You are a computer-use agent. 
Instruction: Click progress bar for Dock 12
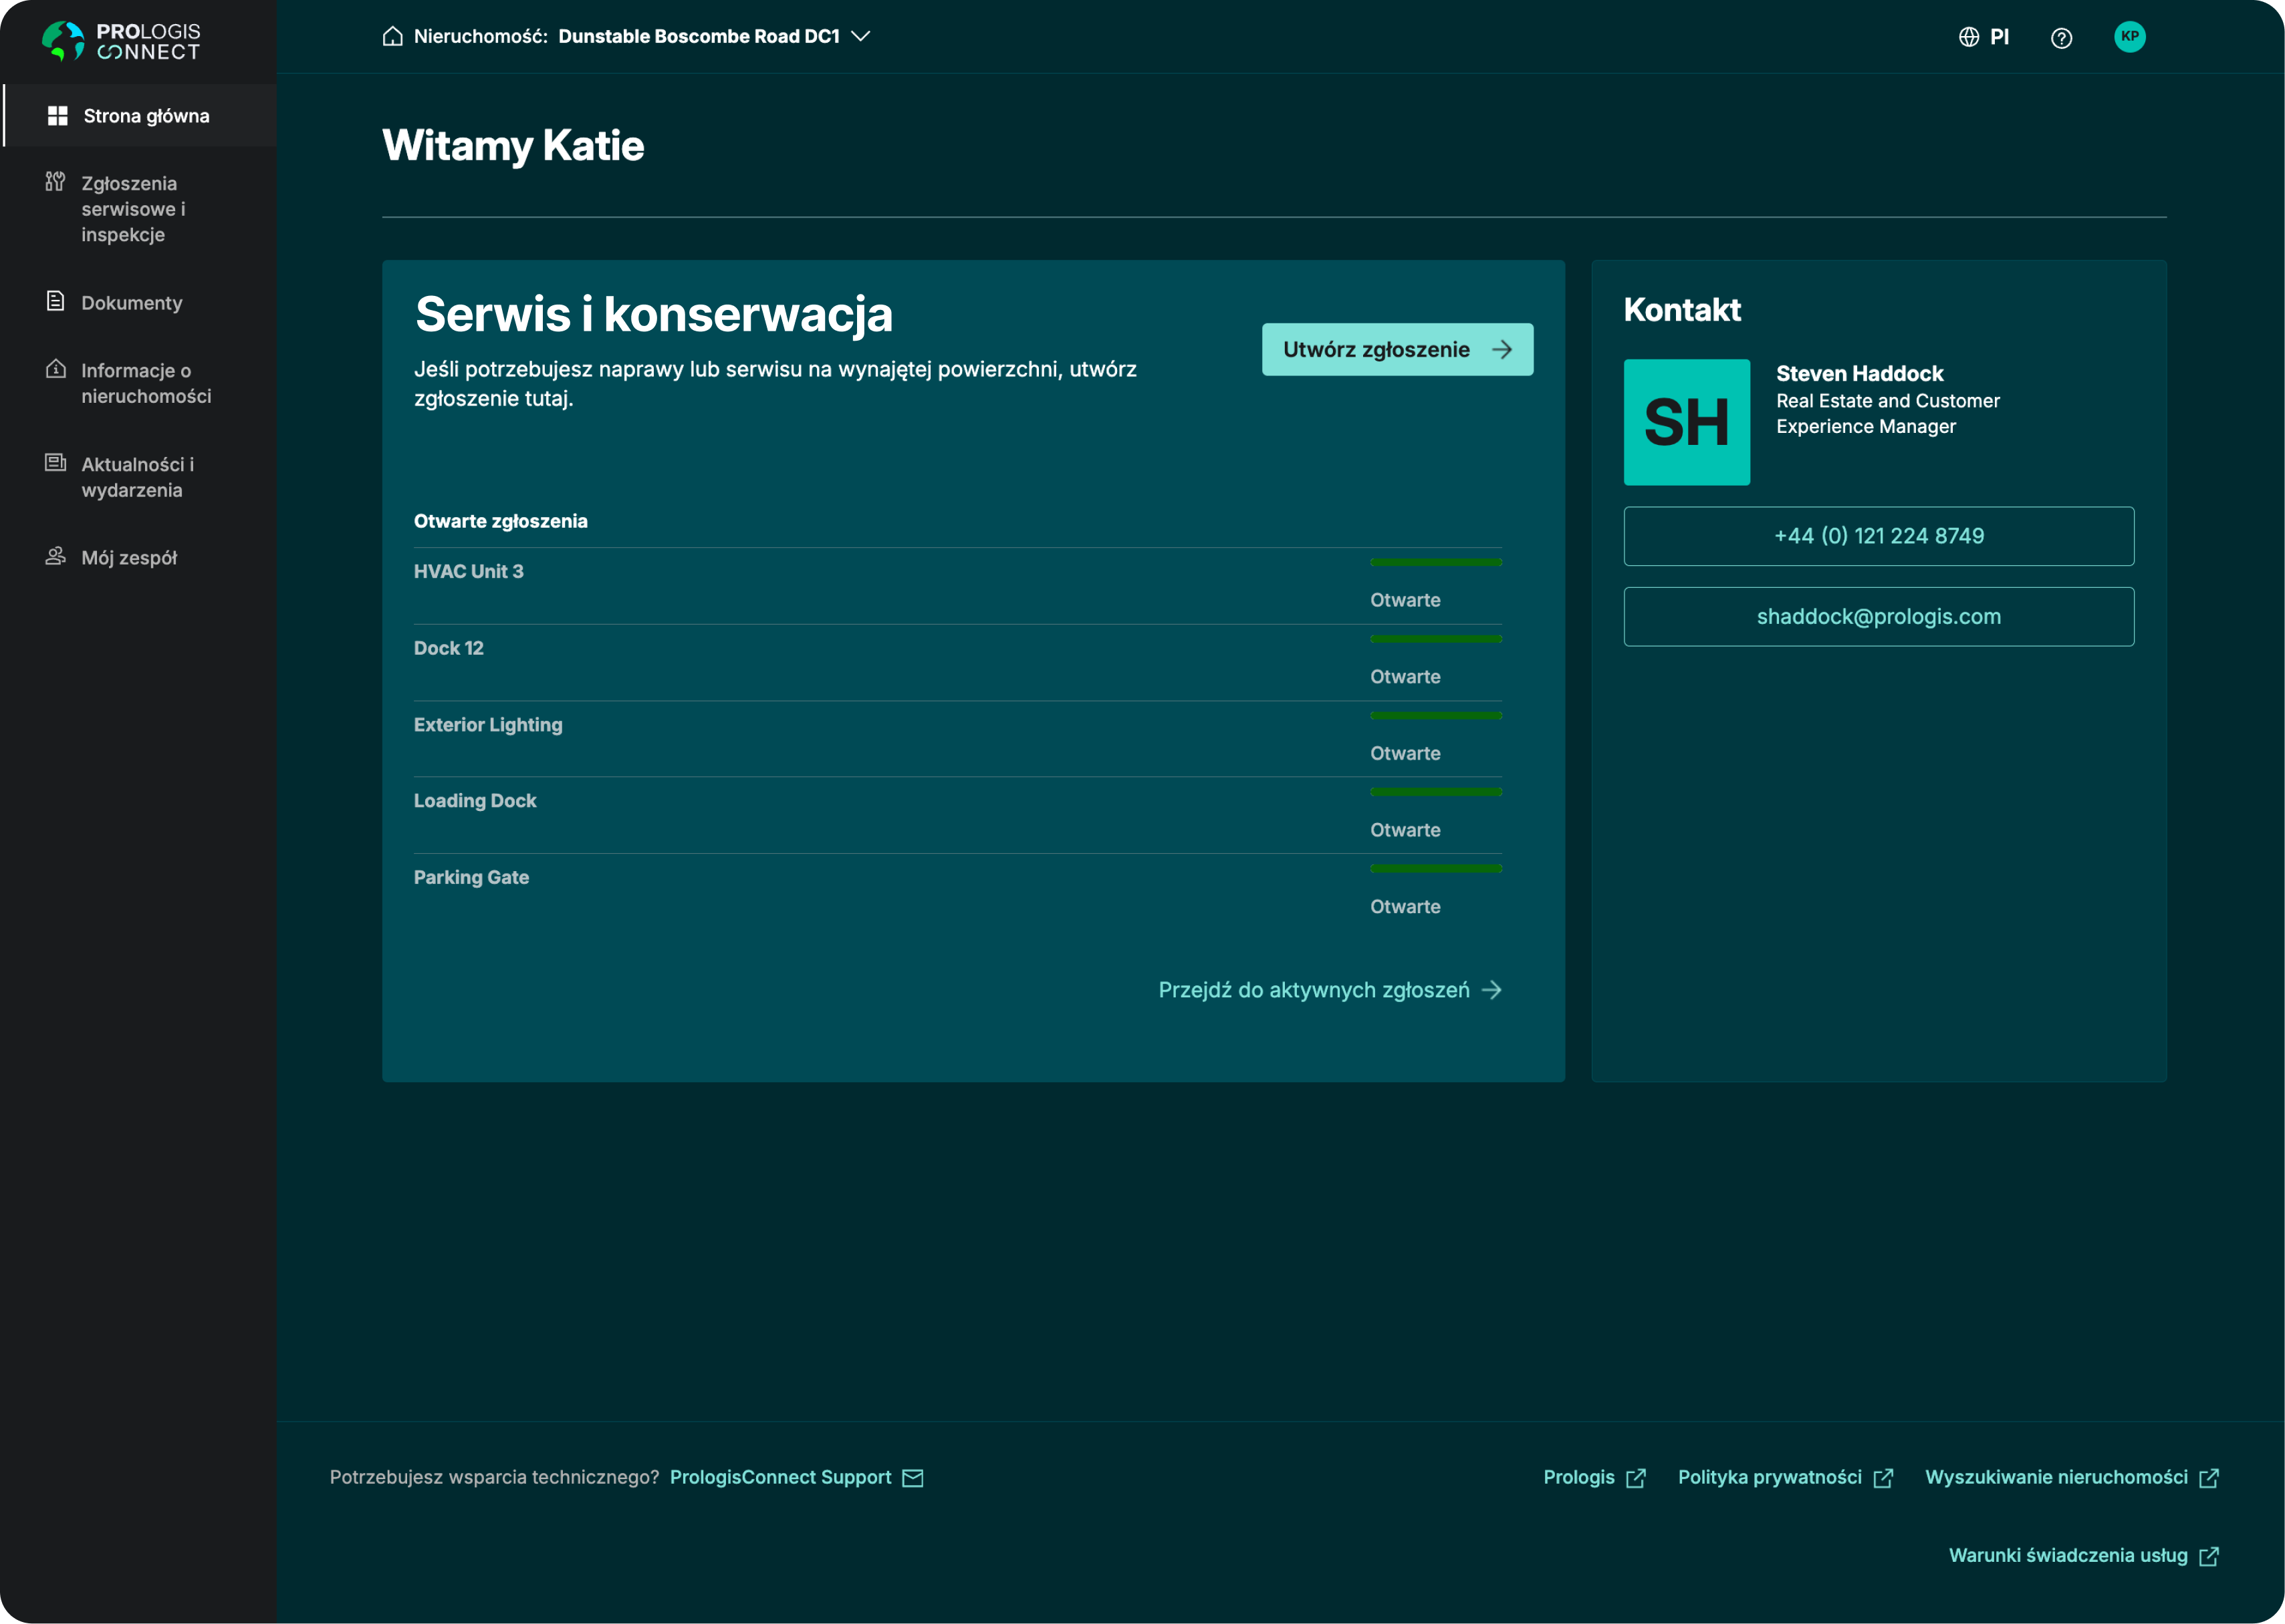click(x=1435, y=639)
